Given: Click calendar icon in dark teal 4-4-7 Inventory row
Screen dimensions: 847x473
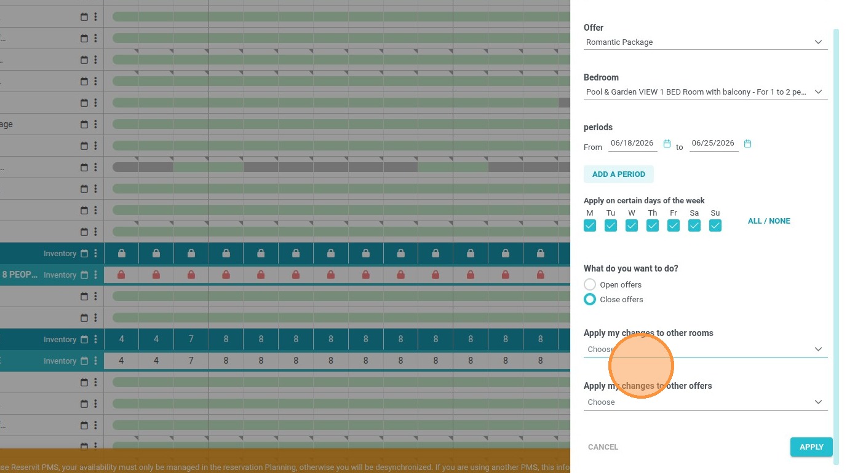Looking at the screenshot, I should click(84, 339).
